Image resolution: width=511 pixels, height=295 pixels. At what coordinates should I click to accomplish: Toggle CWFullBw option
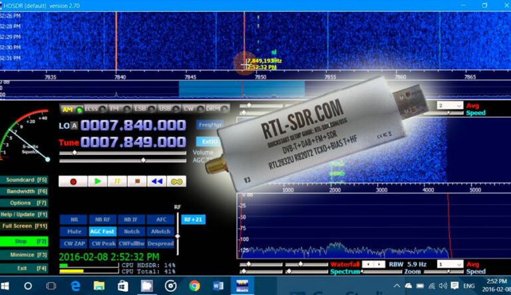point(131,244)
